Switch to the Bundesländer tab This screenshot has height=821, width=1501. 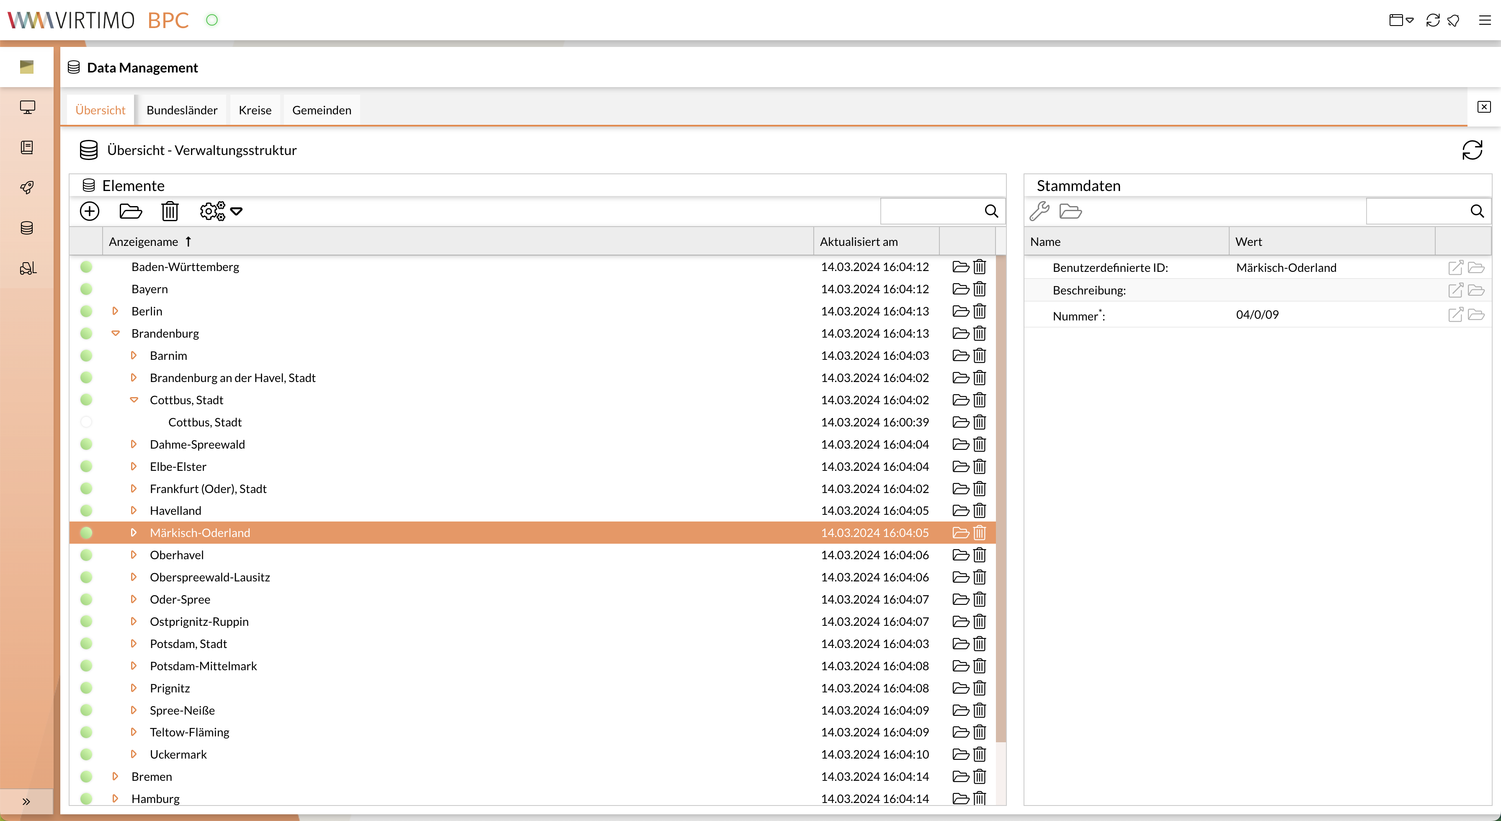coord(181,110)
